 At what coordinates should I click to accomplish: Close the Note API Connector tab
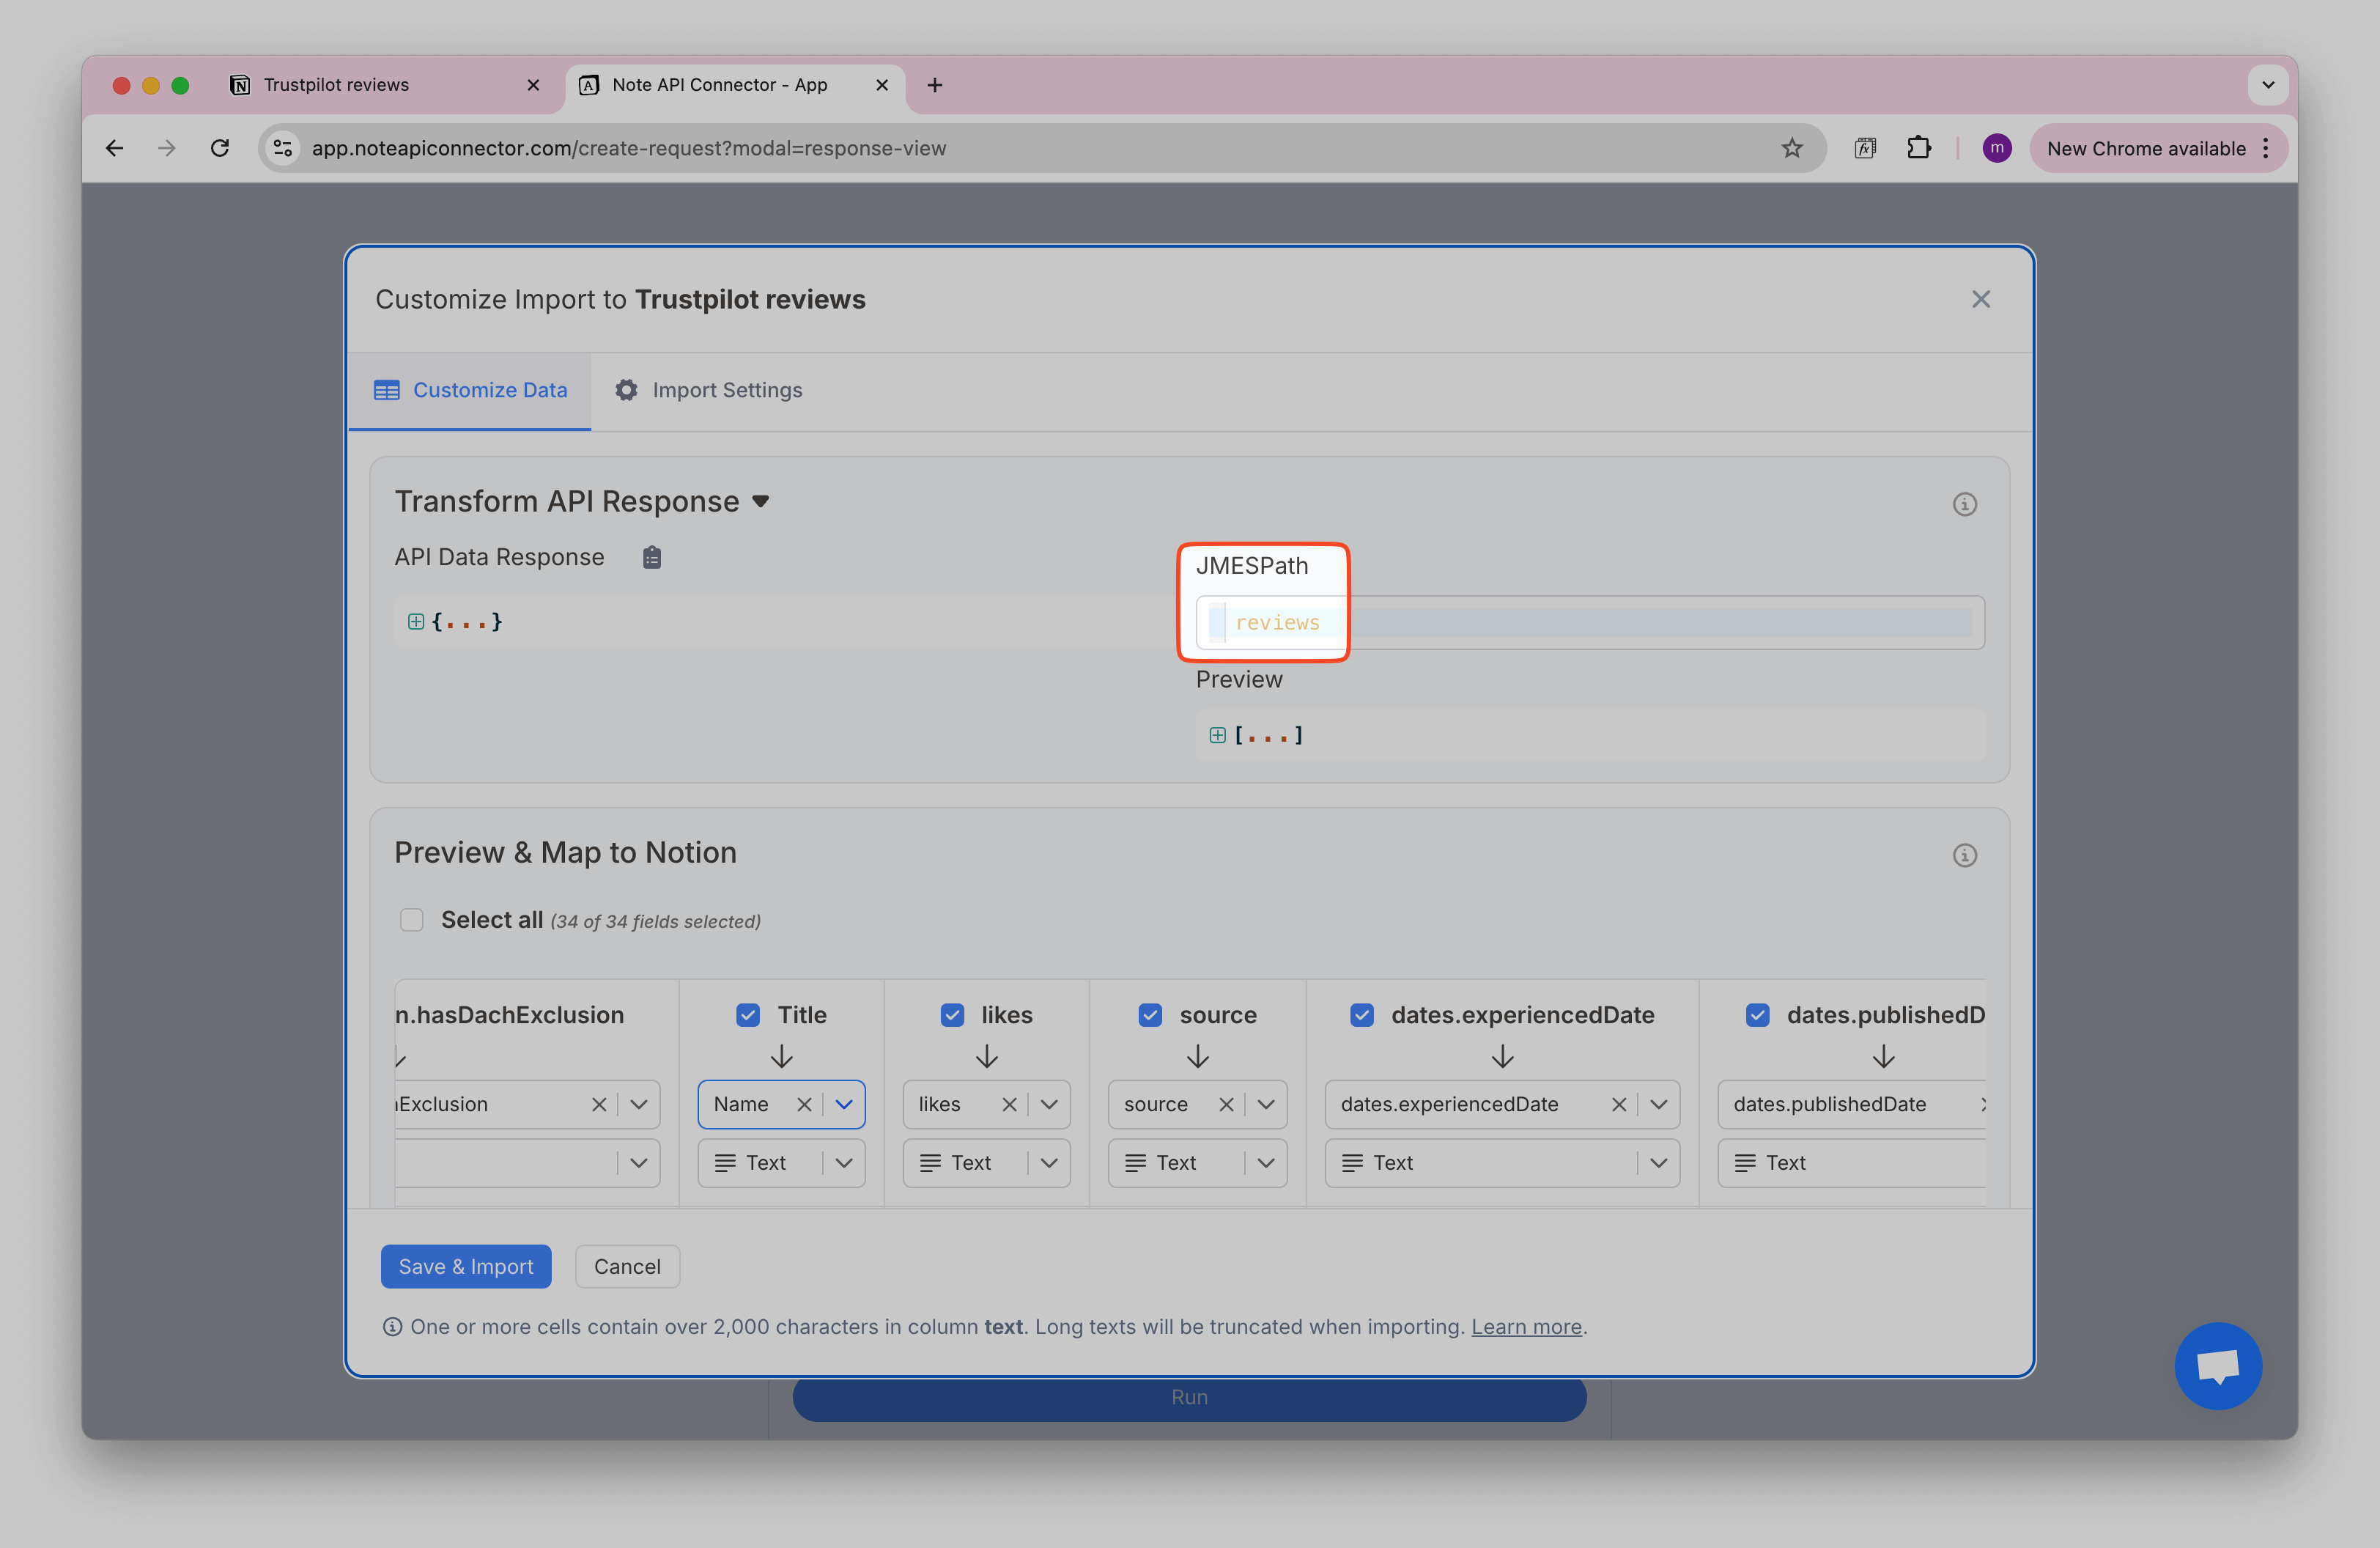click(881, 85)
